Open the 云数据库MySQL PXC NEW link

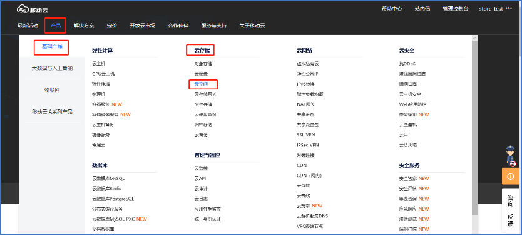[x=120, y=219]
